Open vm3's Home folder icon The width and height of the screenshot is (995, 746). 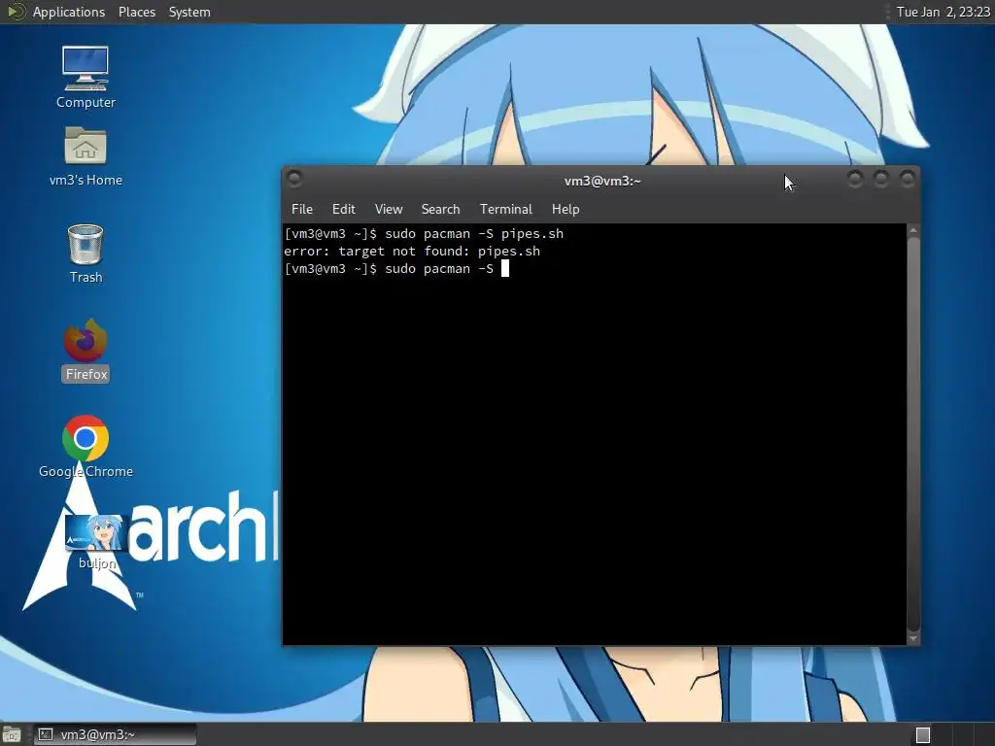click(x=86, y=156)
